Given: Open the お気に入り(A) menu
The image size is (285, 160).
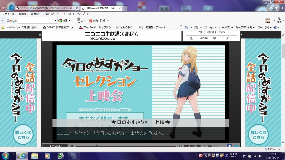Looking at the screenshot, I should (51, 14).
